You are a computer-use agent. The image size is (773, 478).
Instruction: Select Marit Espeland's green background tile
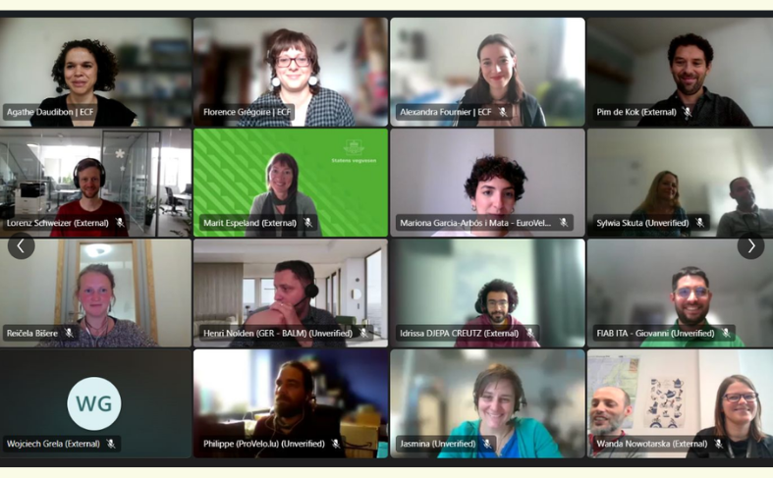(x=291, y=183)
